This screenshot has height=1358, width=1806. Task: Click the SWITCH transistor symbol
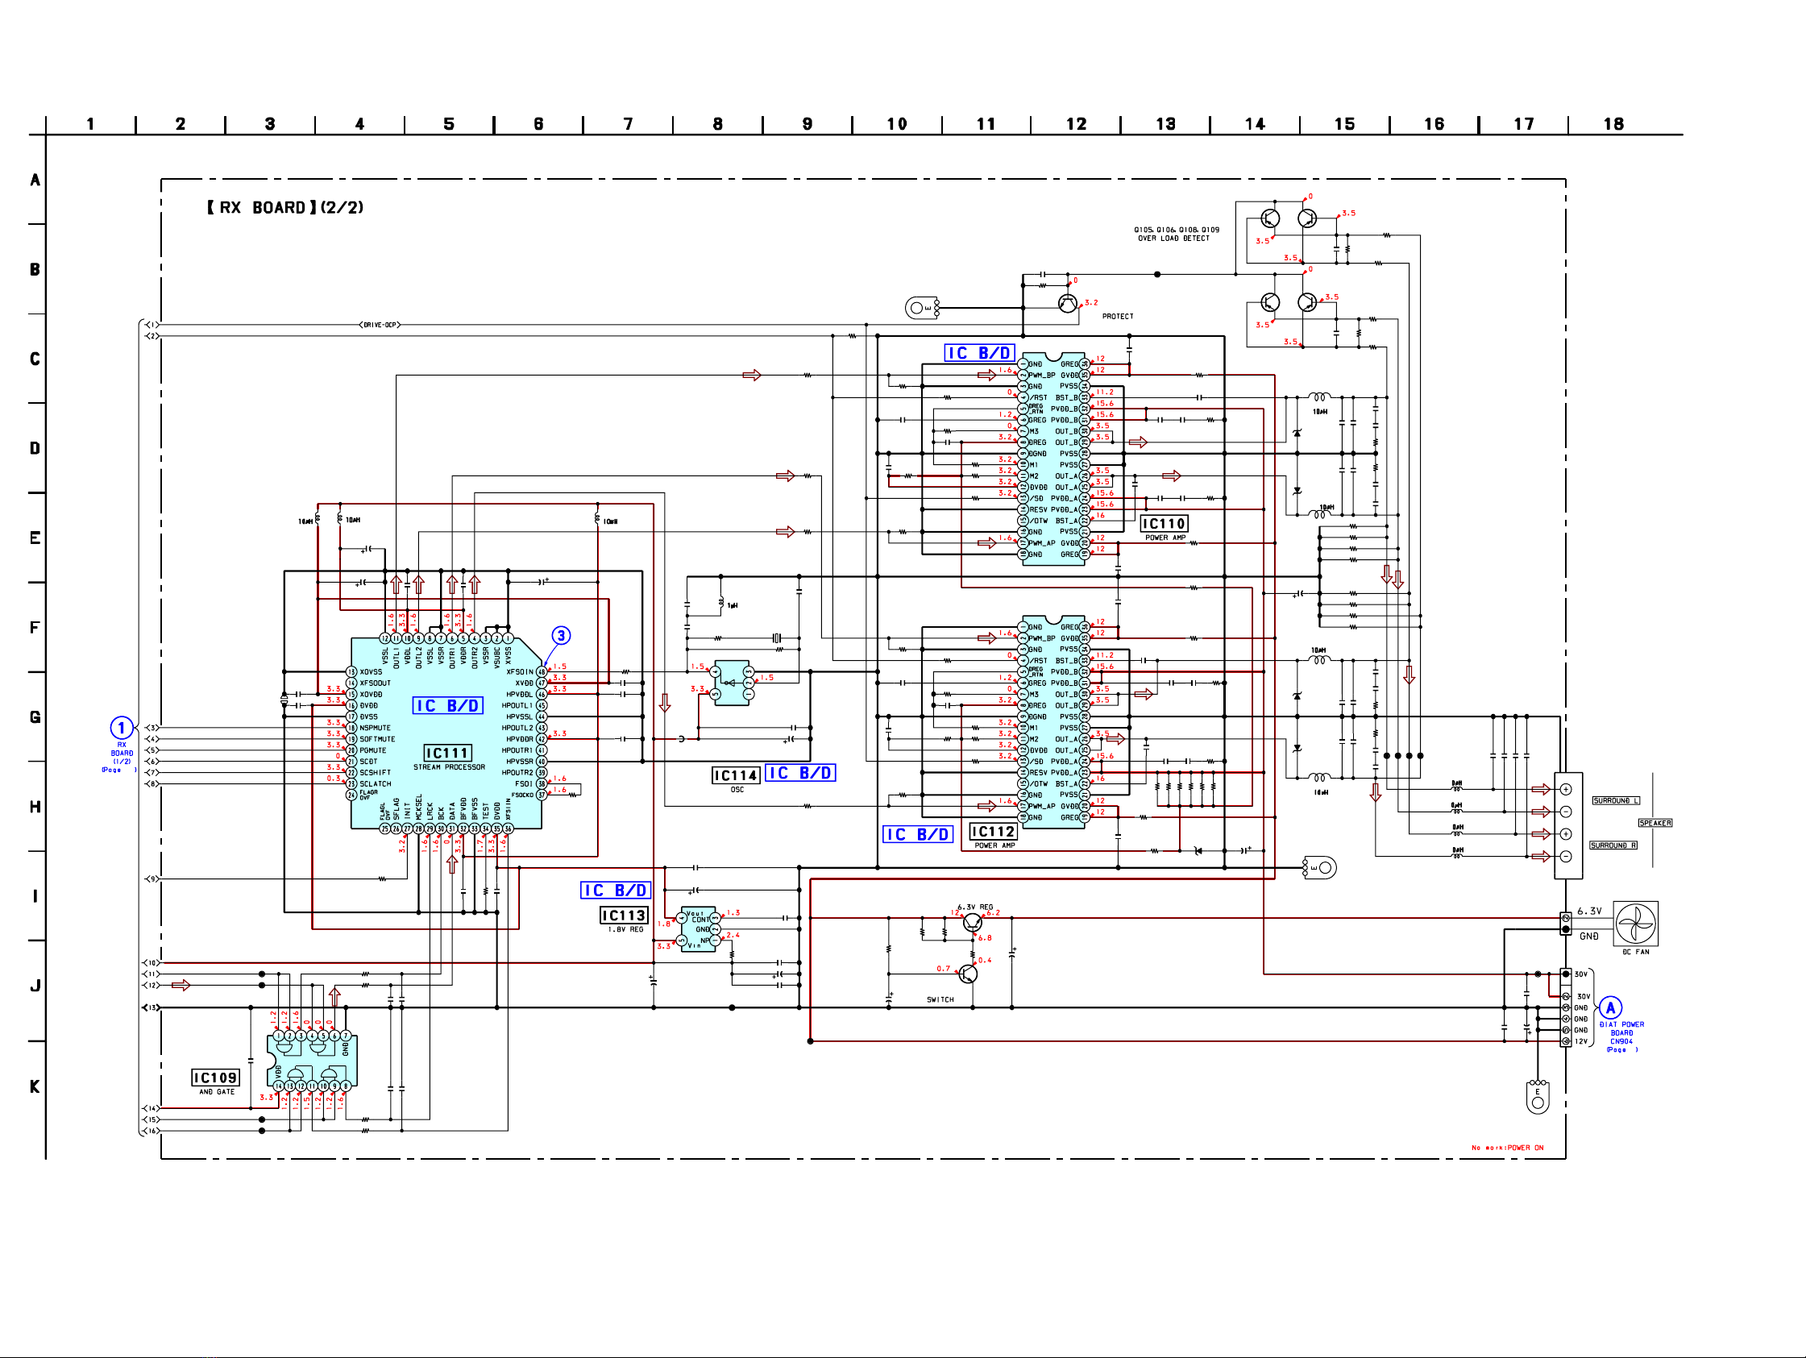pos(968,974)
